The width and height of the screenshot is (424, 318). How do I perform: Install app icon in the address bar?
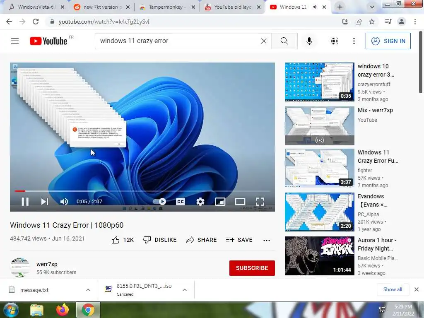click(345, 22)
